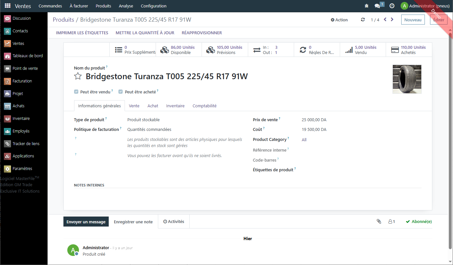Open Facturation sidebar icon

7,81
